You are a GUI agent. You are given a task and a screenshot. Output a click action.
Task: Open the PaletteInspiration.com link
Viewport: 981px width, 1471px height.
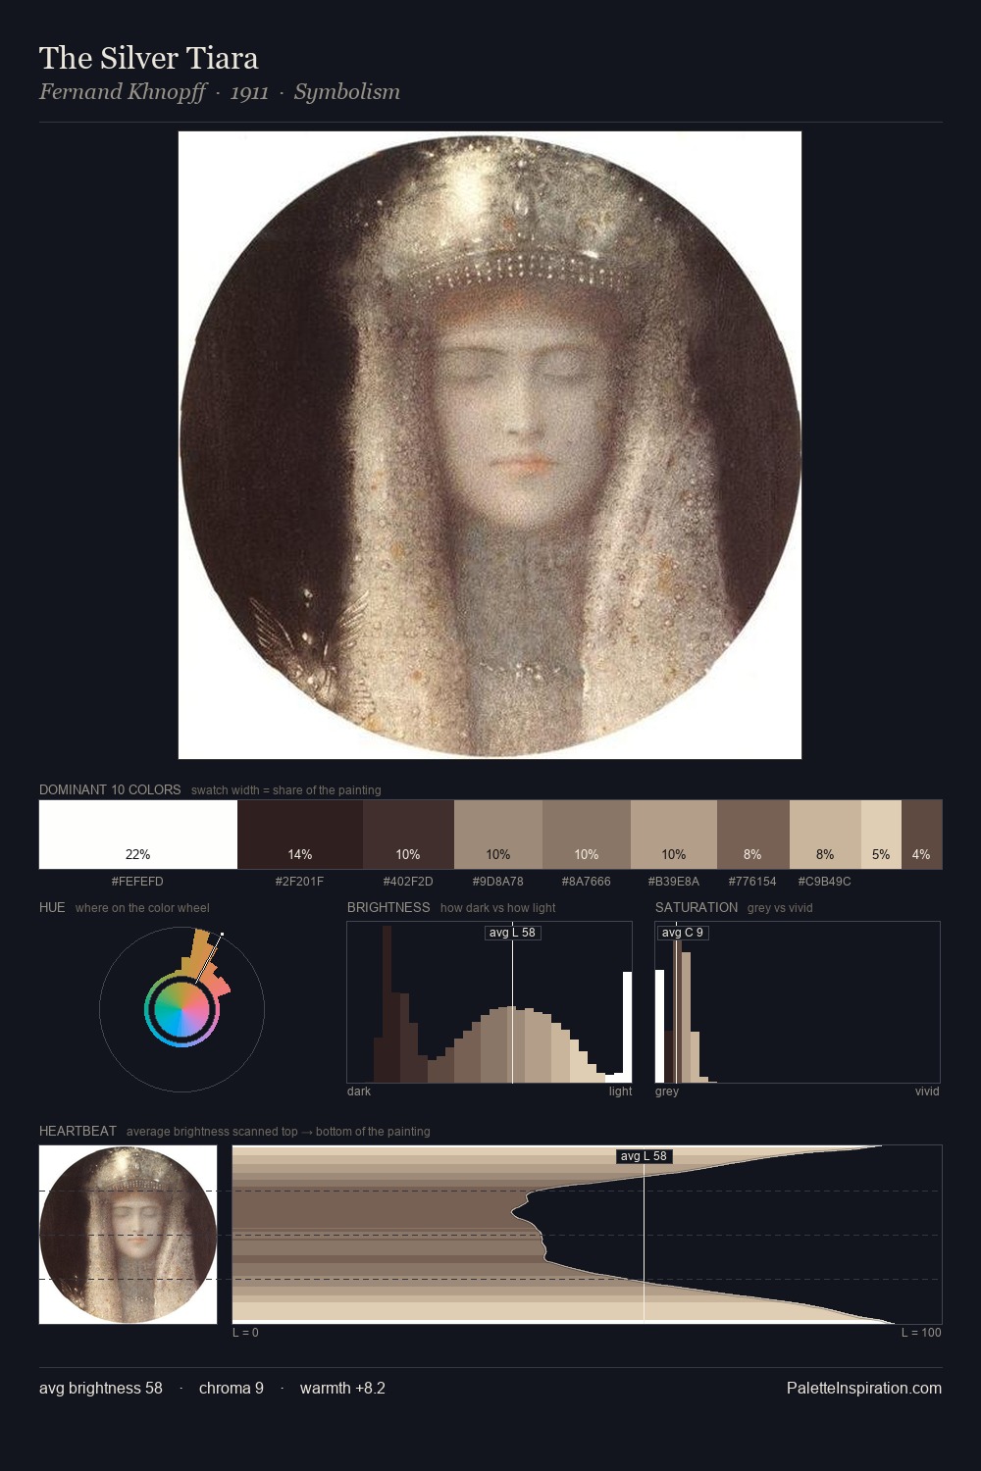pos(864,1389)
